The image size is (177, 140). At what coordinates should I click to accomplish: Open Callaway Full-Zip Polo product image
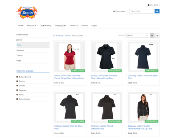point(143,107)
